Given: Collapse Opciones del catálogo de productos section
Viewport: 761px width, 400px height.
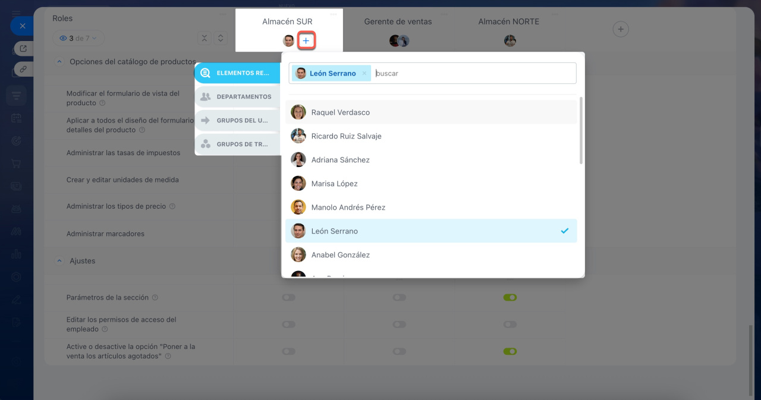Looking at the screenshot, I should 59,61.
